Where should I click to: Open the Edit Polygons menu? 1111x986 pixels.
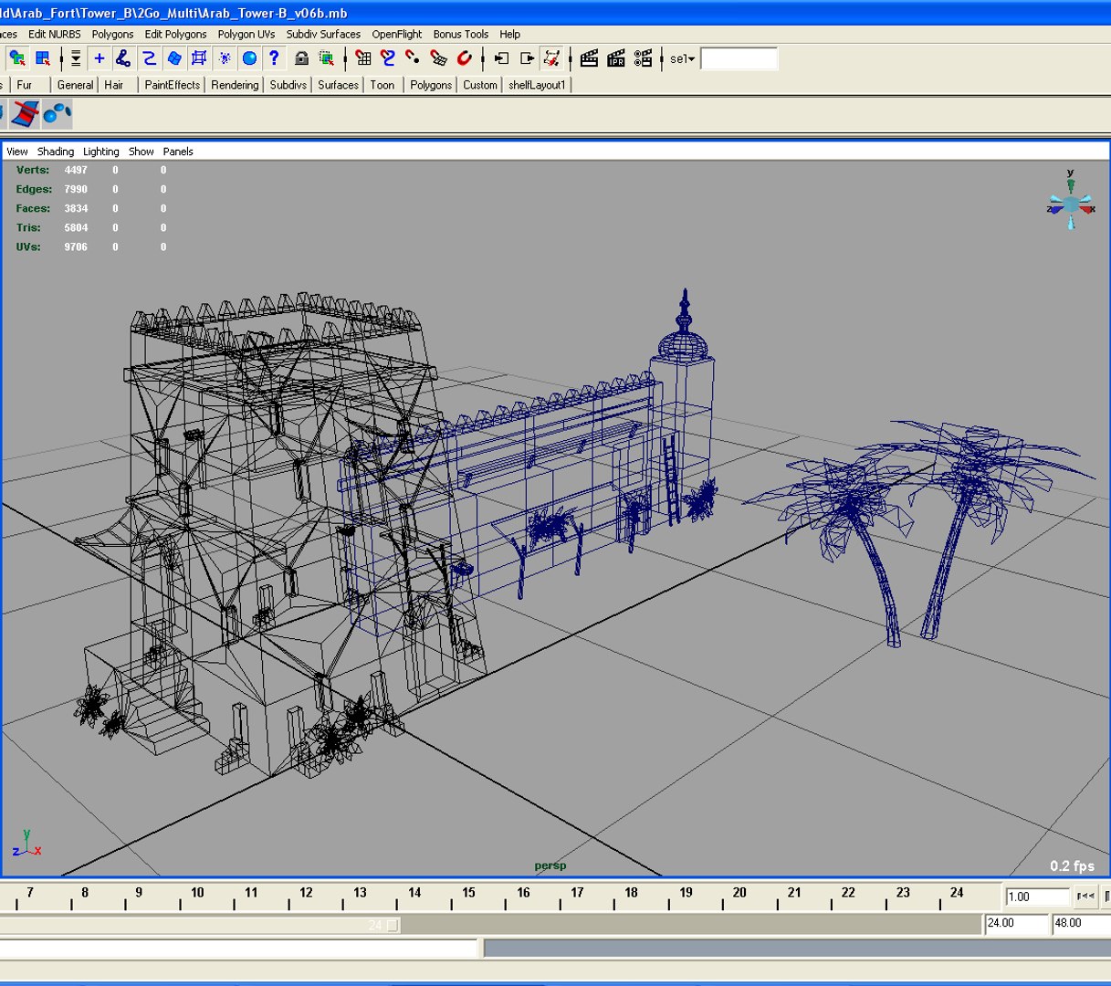[x=175, y=34]
